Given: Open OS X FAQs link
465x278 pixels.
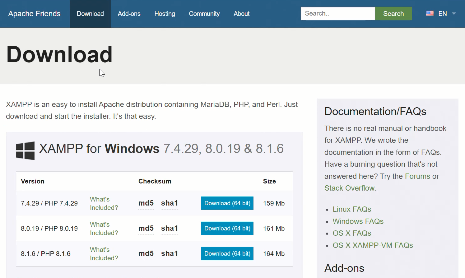Looking at the screenshot, I should pos(352,233).
